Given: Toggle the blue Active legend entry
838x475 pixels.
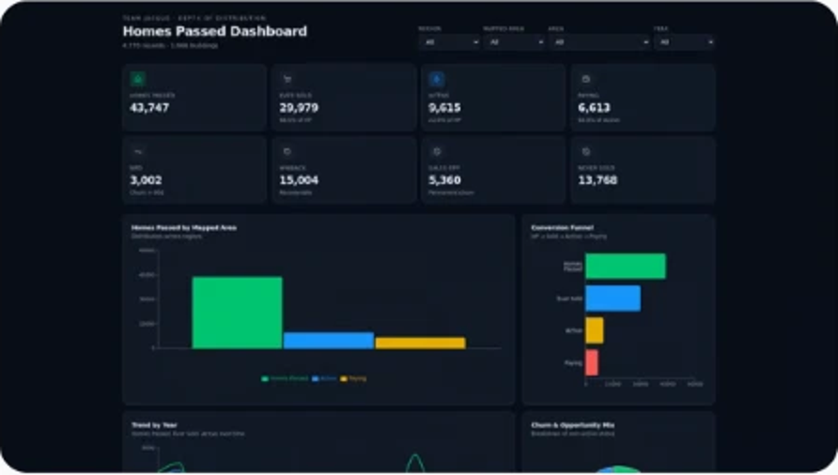Looking at the screenshot, I should pos(324,378).
